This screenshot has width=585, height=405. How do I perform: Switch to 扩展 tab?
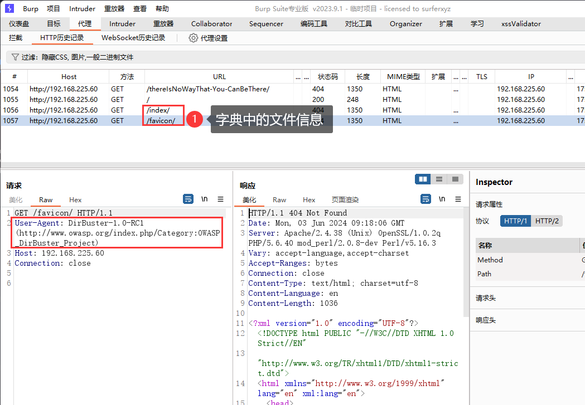point(446,24)
